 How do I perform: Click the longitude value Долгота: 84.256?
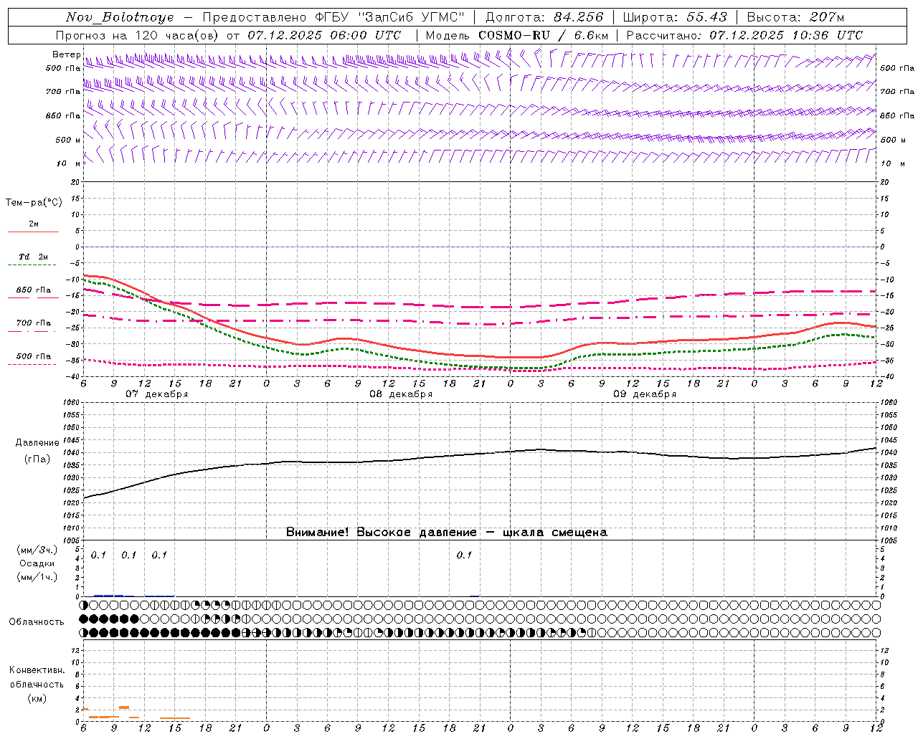(544, 17)
